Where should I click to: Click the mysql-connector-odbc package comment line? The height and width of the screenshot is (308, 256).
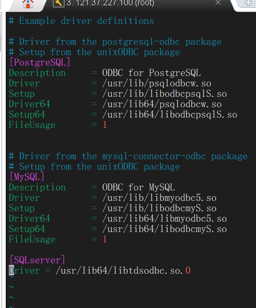click(128, 157)
